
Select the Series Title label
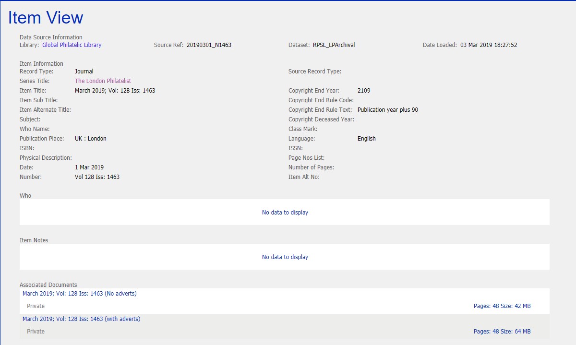coord(35,81)
